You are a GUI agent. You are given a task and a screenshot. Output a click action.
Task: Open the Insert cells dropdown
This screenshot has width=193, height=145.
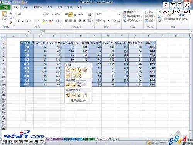(150, 12)
